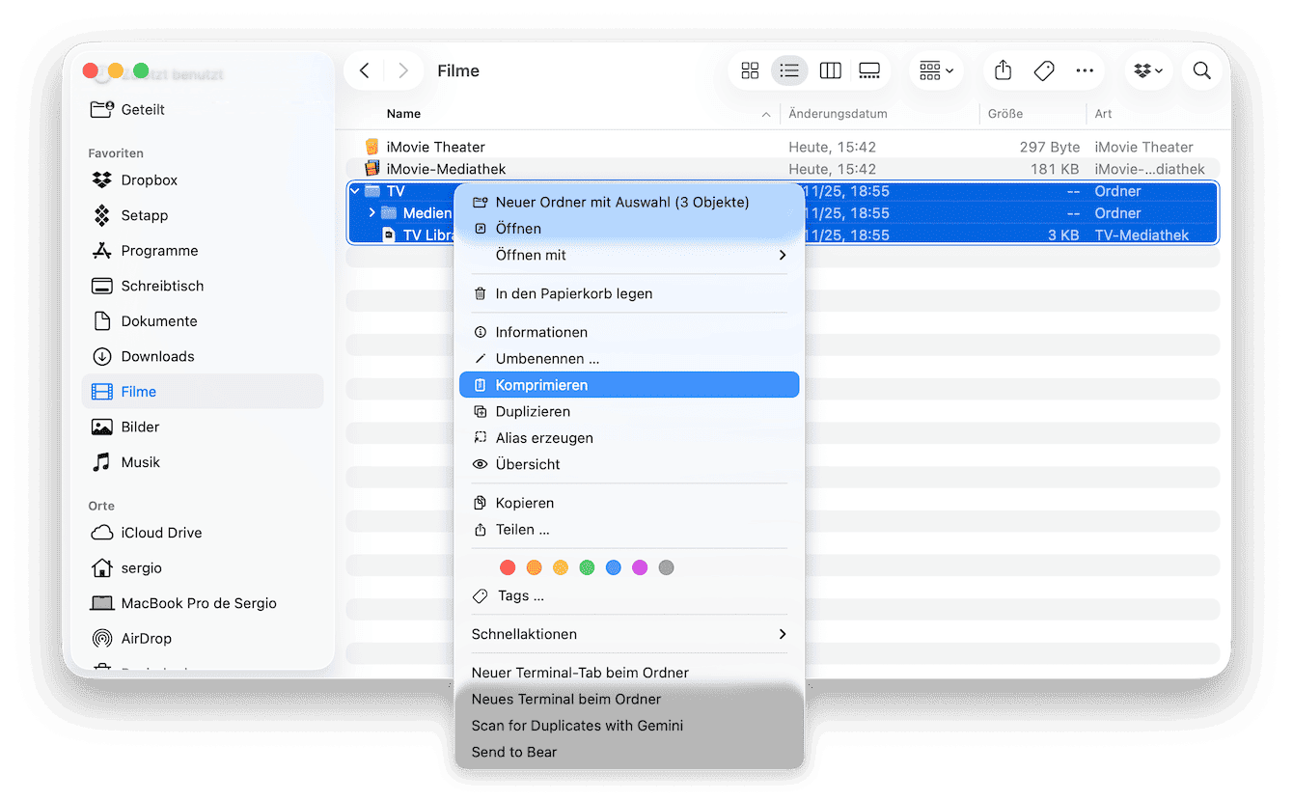Toggle list view mode

[x=789, y=70]
